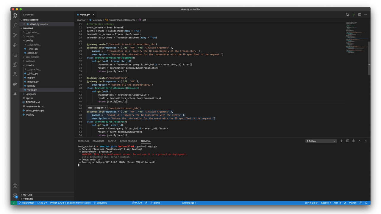Open the Test flask view
This screenshot has height=214, width=381.
pos(15,74)
